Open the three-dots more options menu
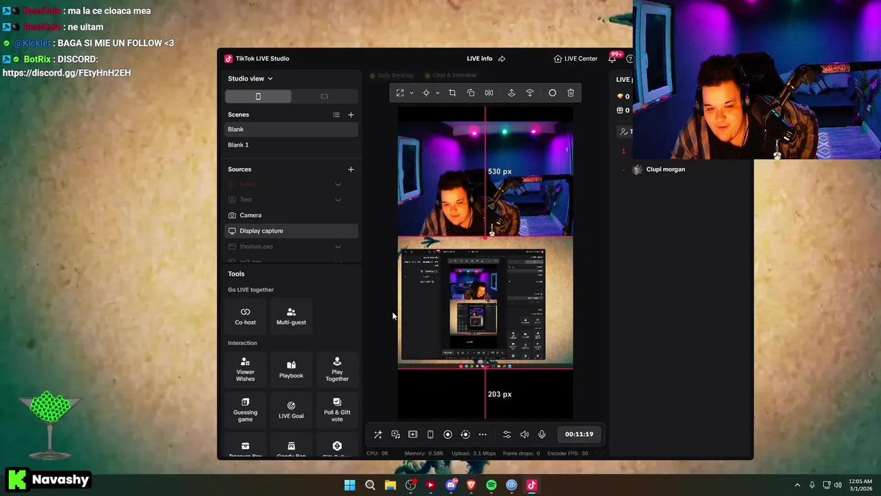Image resolution: width=881 pixels, height=496 pixels. [x=482, y=435]
